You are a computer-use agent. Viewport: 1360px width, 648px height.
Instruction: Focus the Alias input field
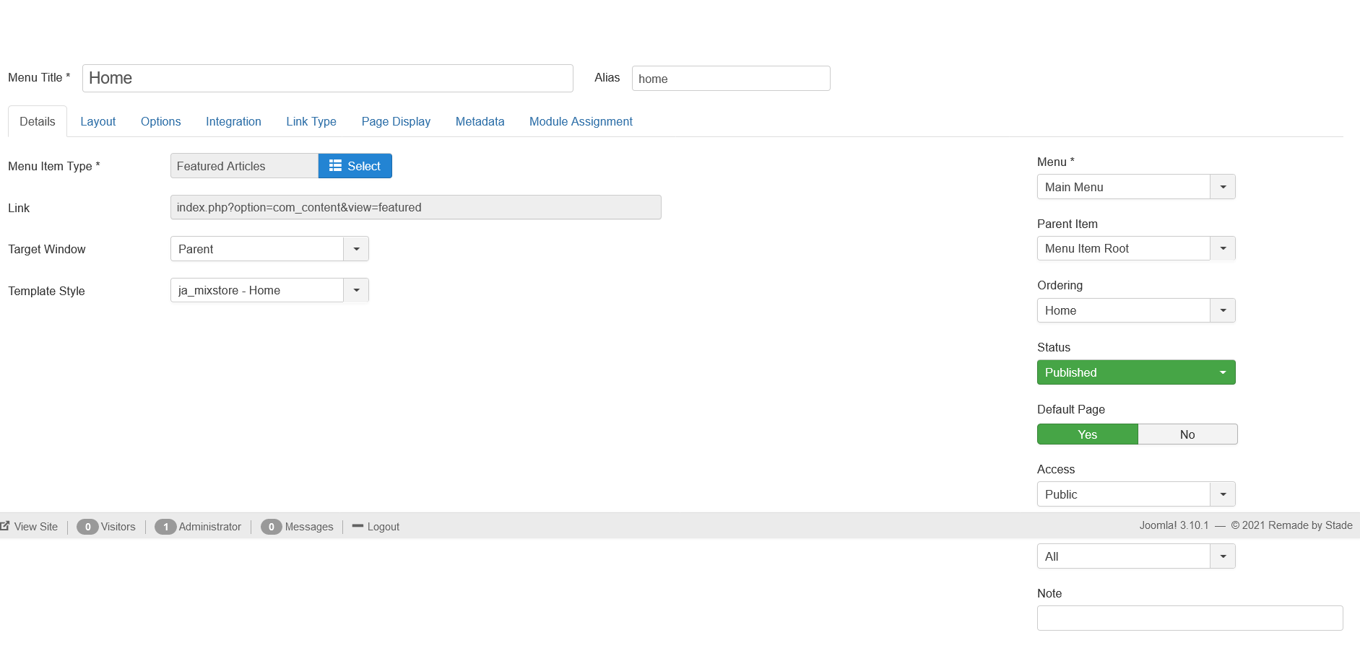730,79
